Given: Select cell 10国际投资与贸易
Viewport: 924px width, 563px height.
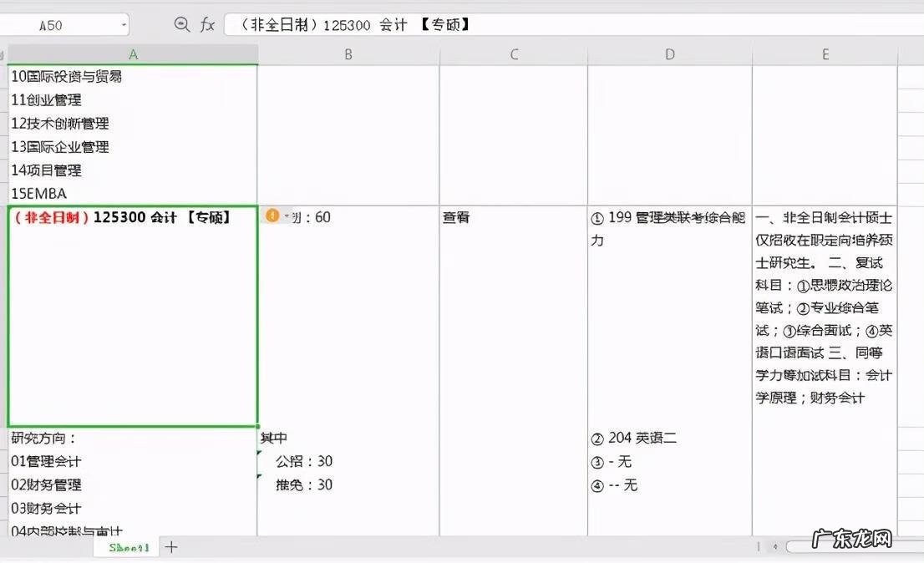Looking at the screenshot, I should 133,77.
